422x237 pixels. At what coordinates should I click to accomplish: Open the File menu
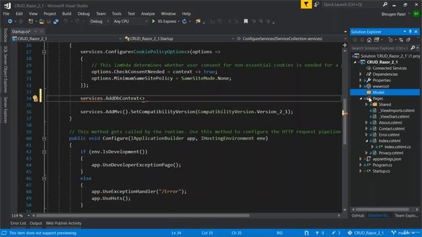[6, 13]
